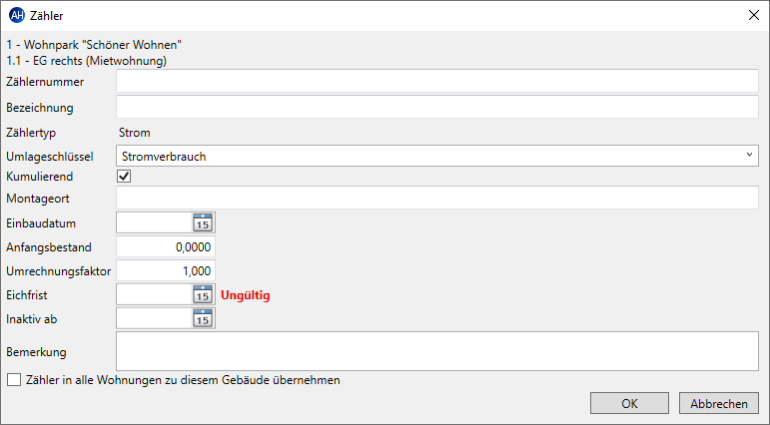Click the AH application icon in title bar

17,15
